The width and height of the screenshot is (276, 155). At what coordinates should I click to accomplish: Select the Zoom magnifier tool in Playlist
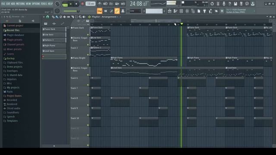pos(80,17)
